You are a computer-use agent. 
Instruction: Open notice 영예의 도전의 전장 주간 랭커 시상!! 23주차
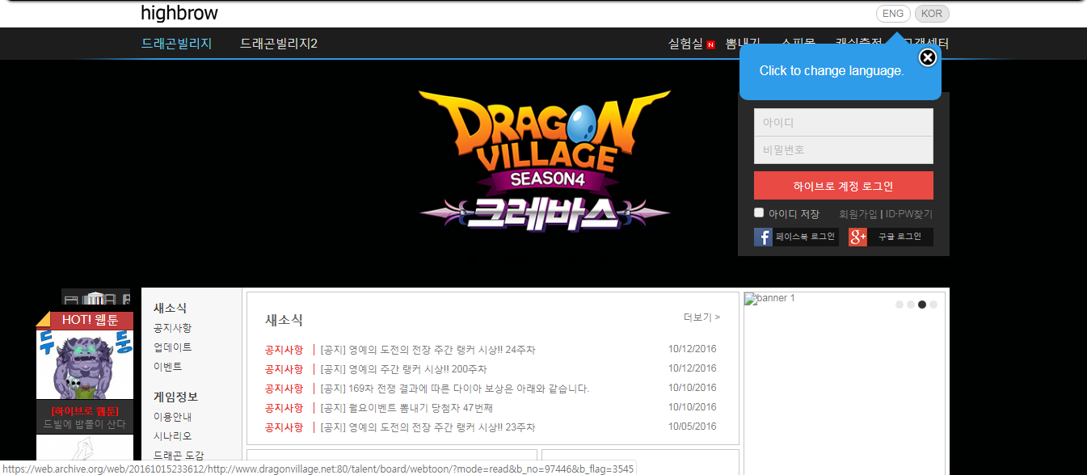pyautogui.click(x=428, y=427)
